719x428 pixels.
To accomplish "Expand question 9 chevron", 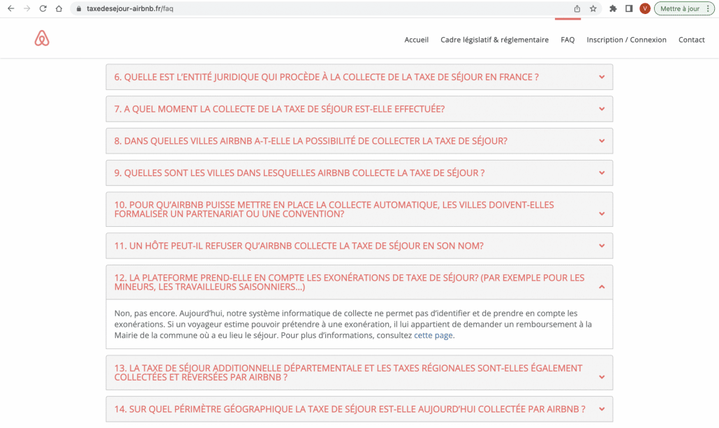I will 602,173.
